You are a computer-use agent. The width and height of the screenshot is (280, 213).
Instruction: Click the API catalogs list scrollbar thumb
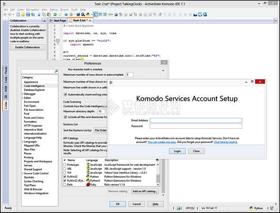[x=158, y=178]
